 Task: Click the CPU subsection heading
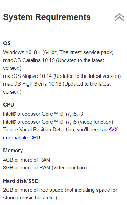[9, 105]
